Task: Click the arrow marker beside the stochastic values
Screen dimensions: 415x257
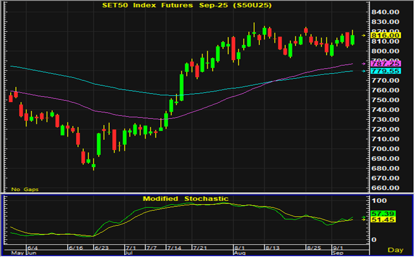Action: 364,218
